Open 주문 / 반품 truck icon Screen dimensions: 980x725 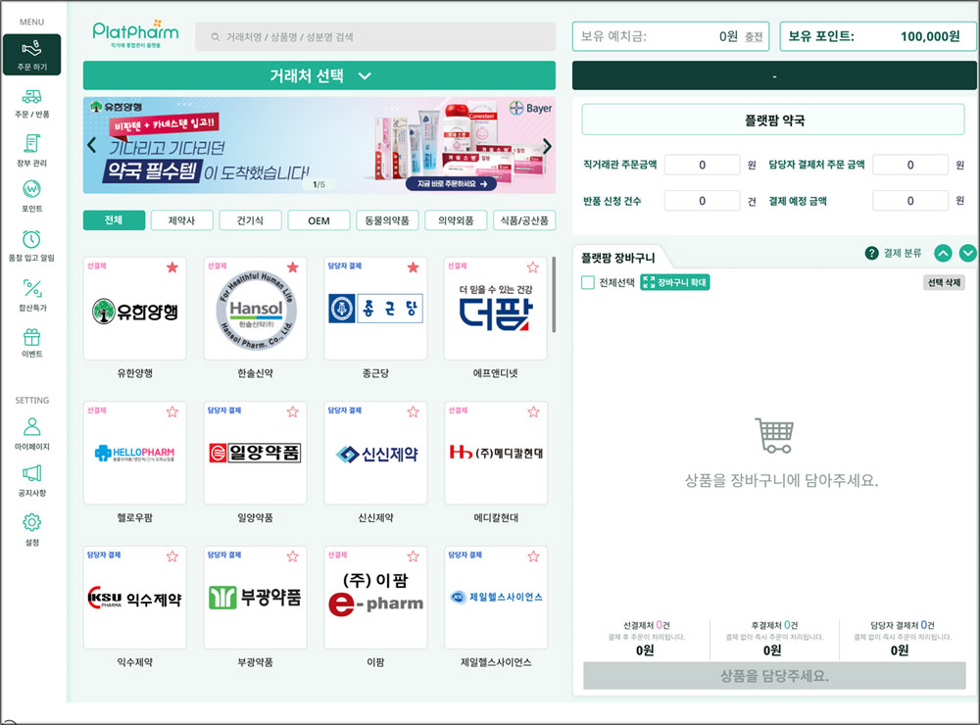[32, 97]
